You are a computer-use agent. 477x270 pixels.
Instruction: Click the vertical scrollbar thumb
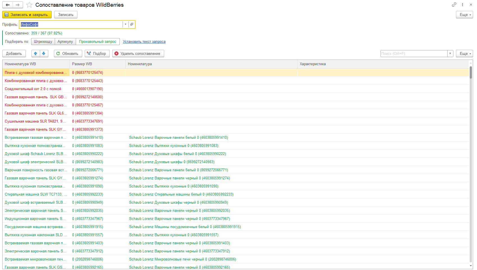(471, 72)
